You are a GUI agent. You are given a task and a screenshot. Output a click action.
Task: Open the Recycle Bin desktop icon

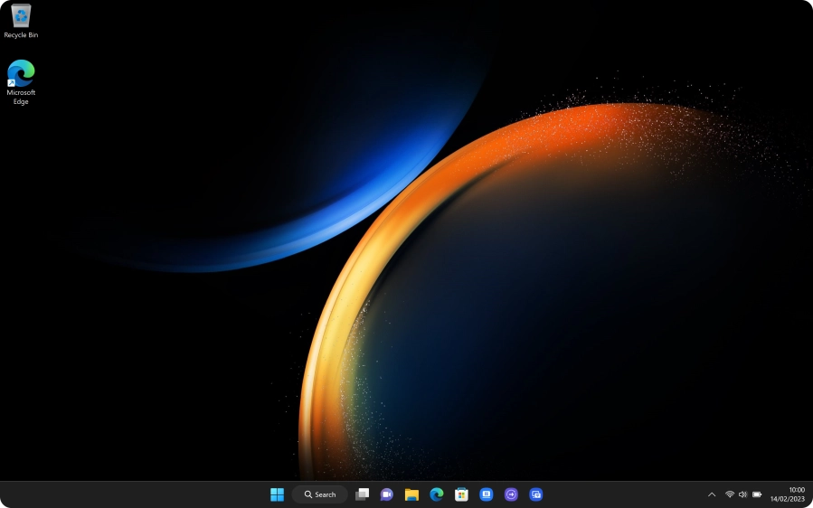(21, 22)
